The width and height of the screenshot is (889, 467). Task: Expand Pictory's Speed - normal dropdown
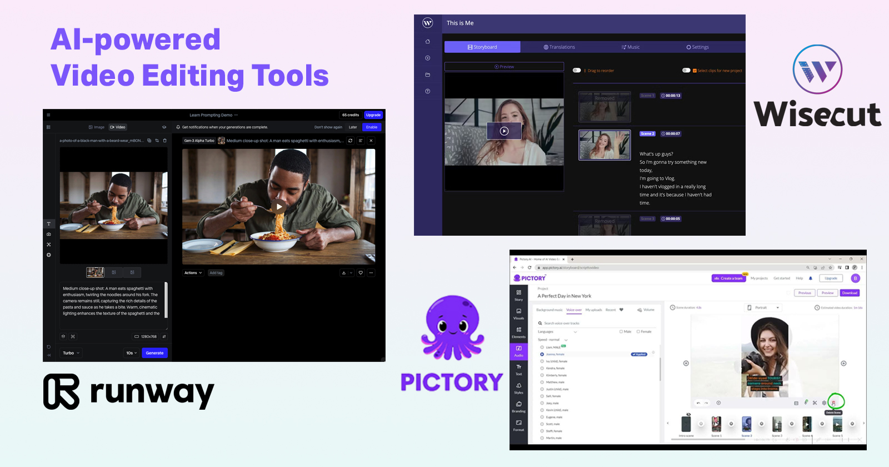553,340
